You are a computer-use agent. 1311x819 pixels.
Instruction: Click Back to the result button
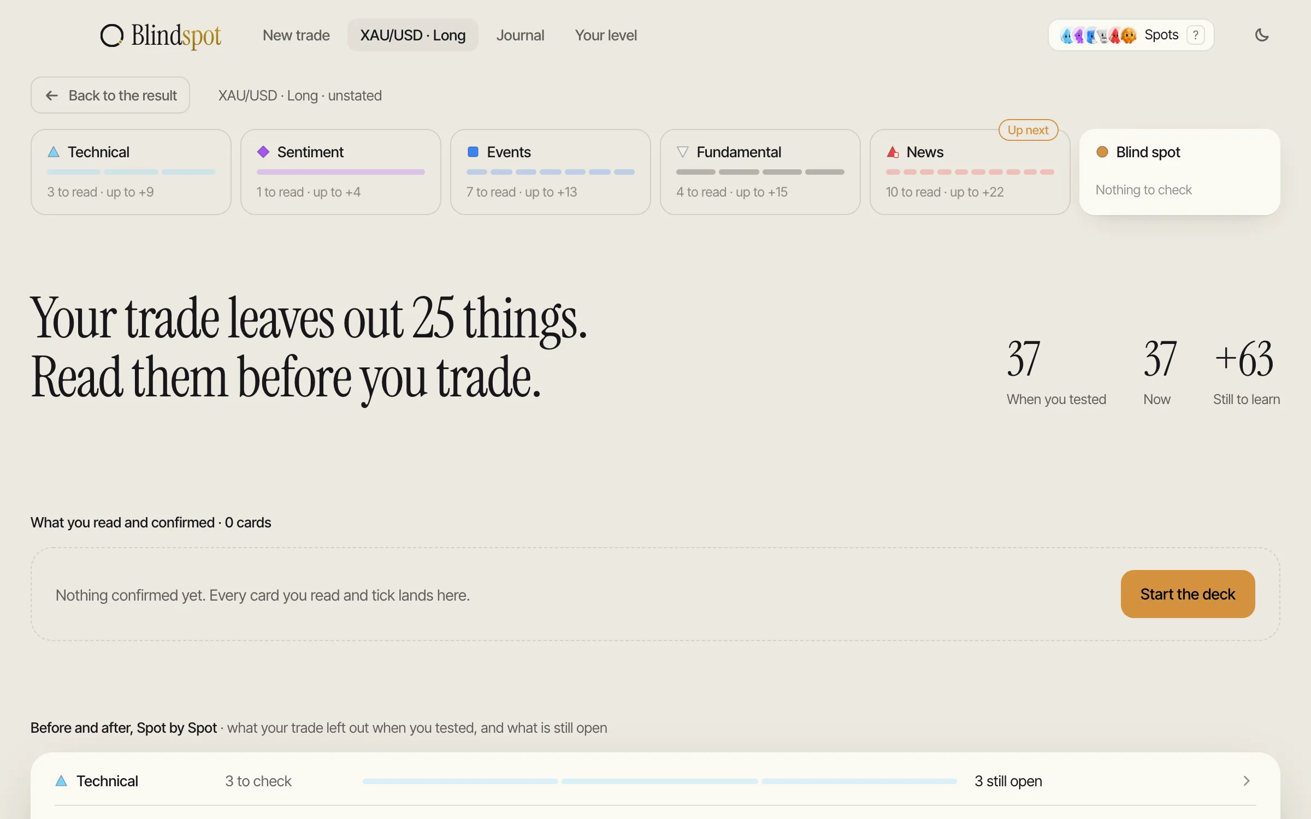click(x=110, y=96)
